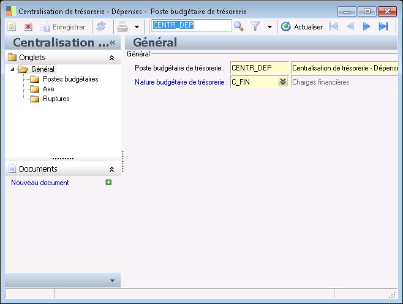
Task: Go to the last record
Action: pyautogui.click(x=383, y=26)
